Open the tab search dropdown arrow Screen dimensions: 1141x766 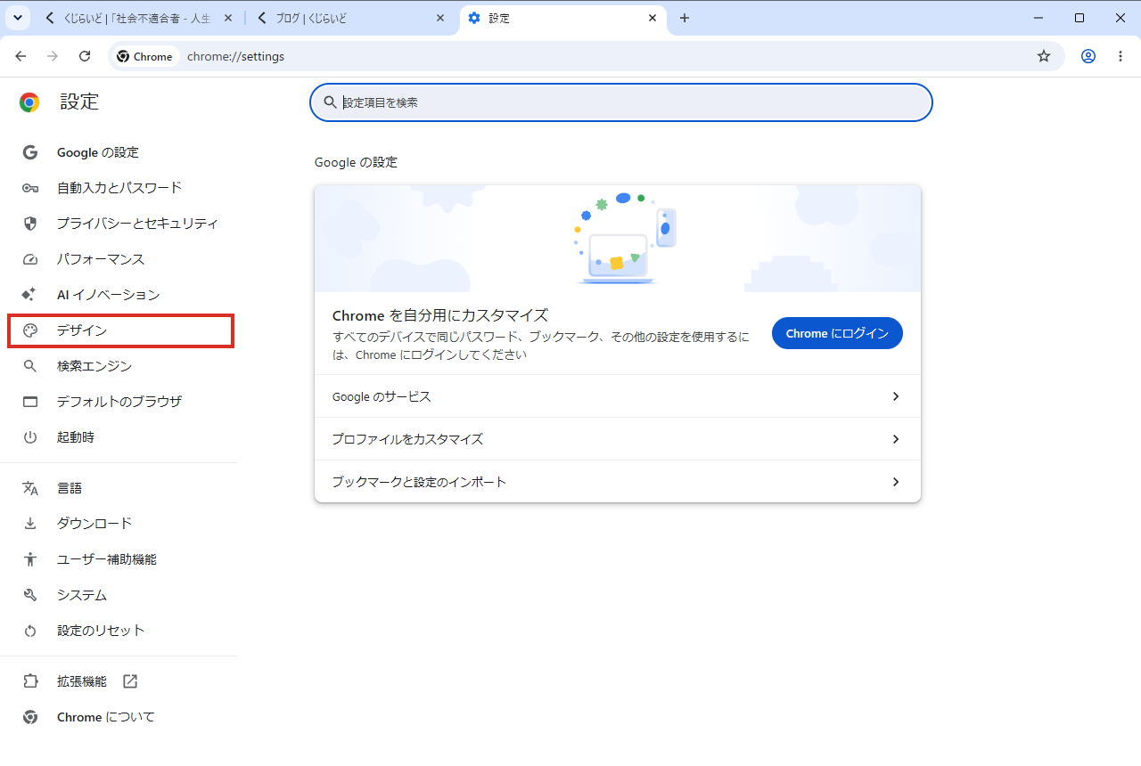pos(17,18)
